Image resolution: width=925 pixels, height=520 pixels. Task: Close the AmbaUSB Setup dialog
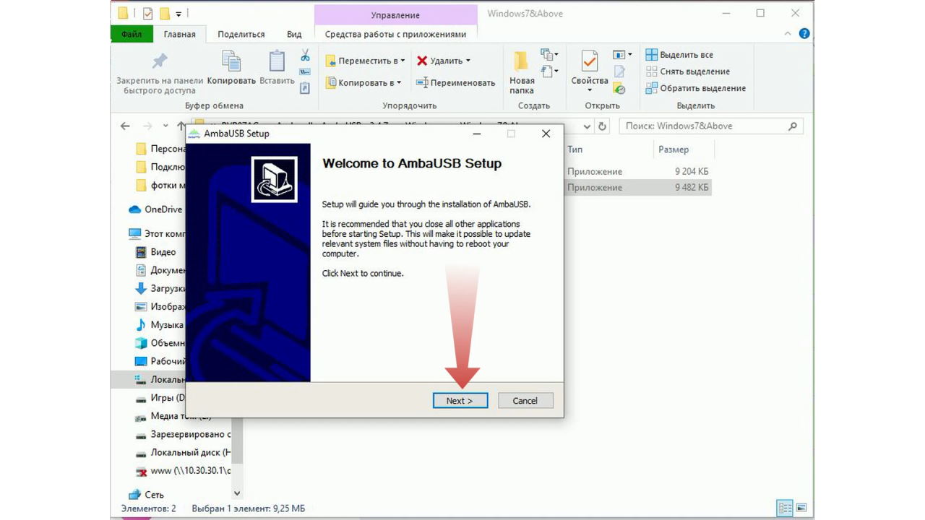[x=546, y=134]
